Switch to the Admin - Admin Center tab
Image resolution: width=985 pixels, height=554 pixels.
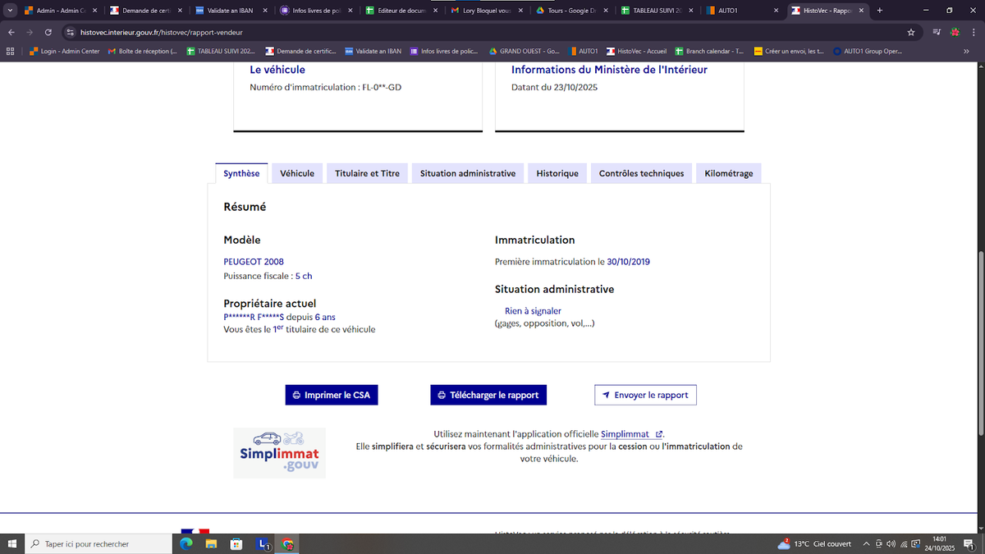pyautogui.click(x=60, y=11)
